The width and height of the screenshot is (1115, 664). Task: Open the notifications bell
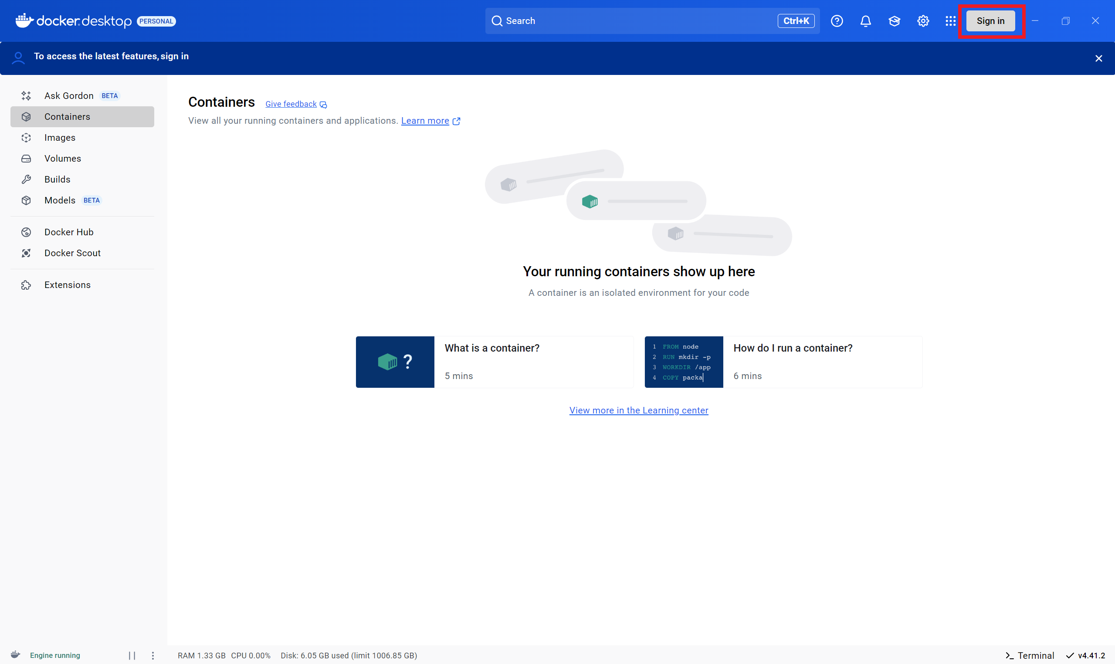pos(865,21)
